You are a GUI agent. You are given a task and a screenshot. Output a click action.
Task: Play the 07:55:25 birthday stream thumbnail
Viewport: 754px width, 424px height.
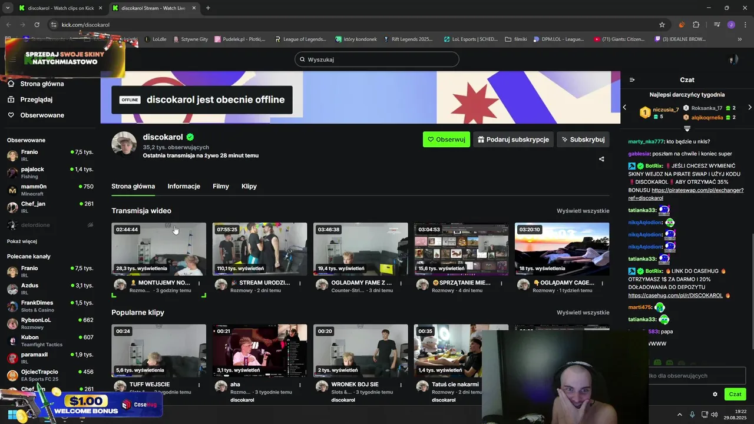tap(260, 249)
